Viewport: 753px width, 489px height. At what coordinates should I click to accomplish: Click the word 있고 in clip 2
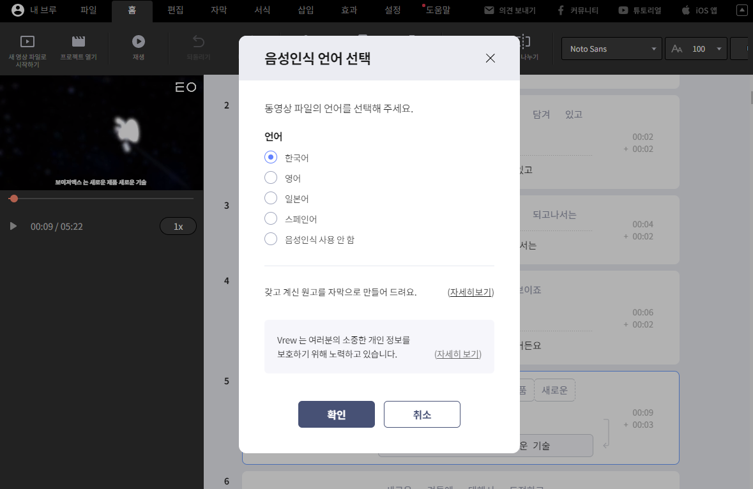[574, 115]
